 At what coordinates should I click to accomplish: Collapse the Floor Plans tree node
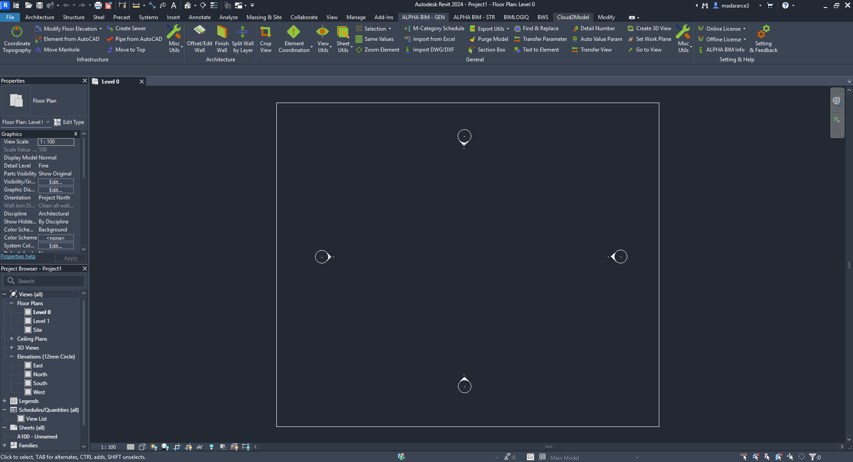tap(12, 303)
